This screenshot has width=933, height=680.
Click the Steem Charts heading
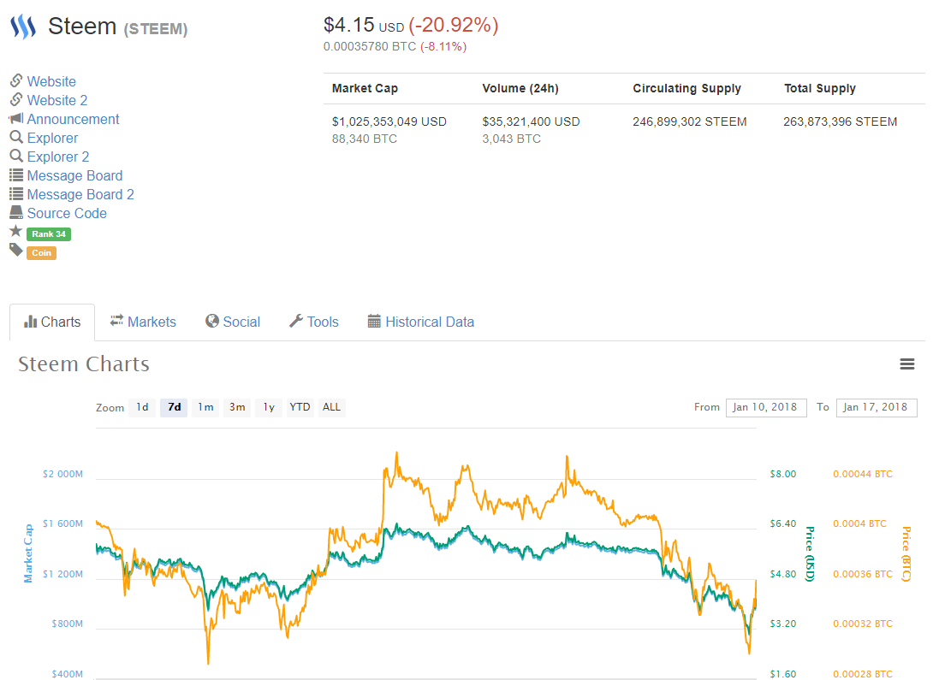(x=84, y=364)
